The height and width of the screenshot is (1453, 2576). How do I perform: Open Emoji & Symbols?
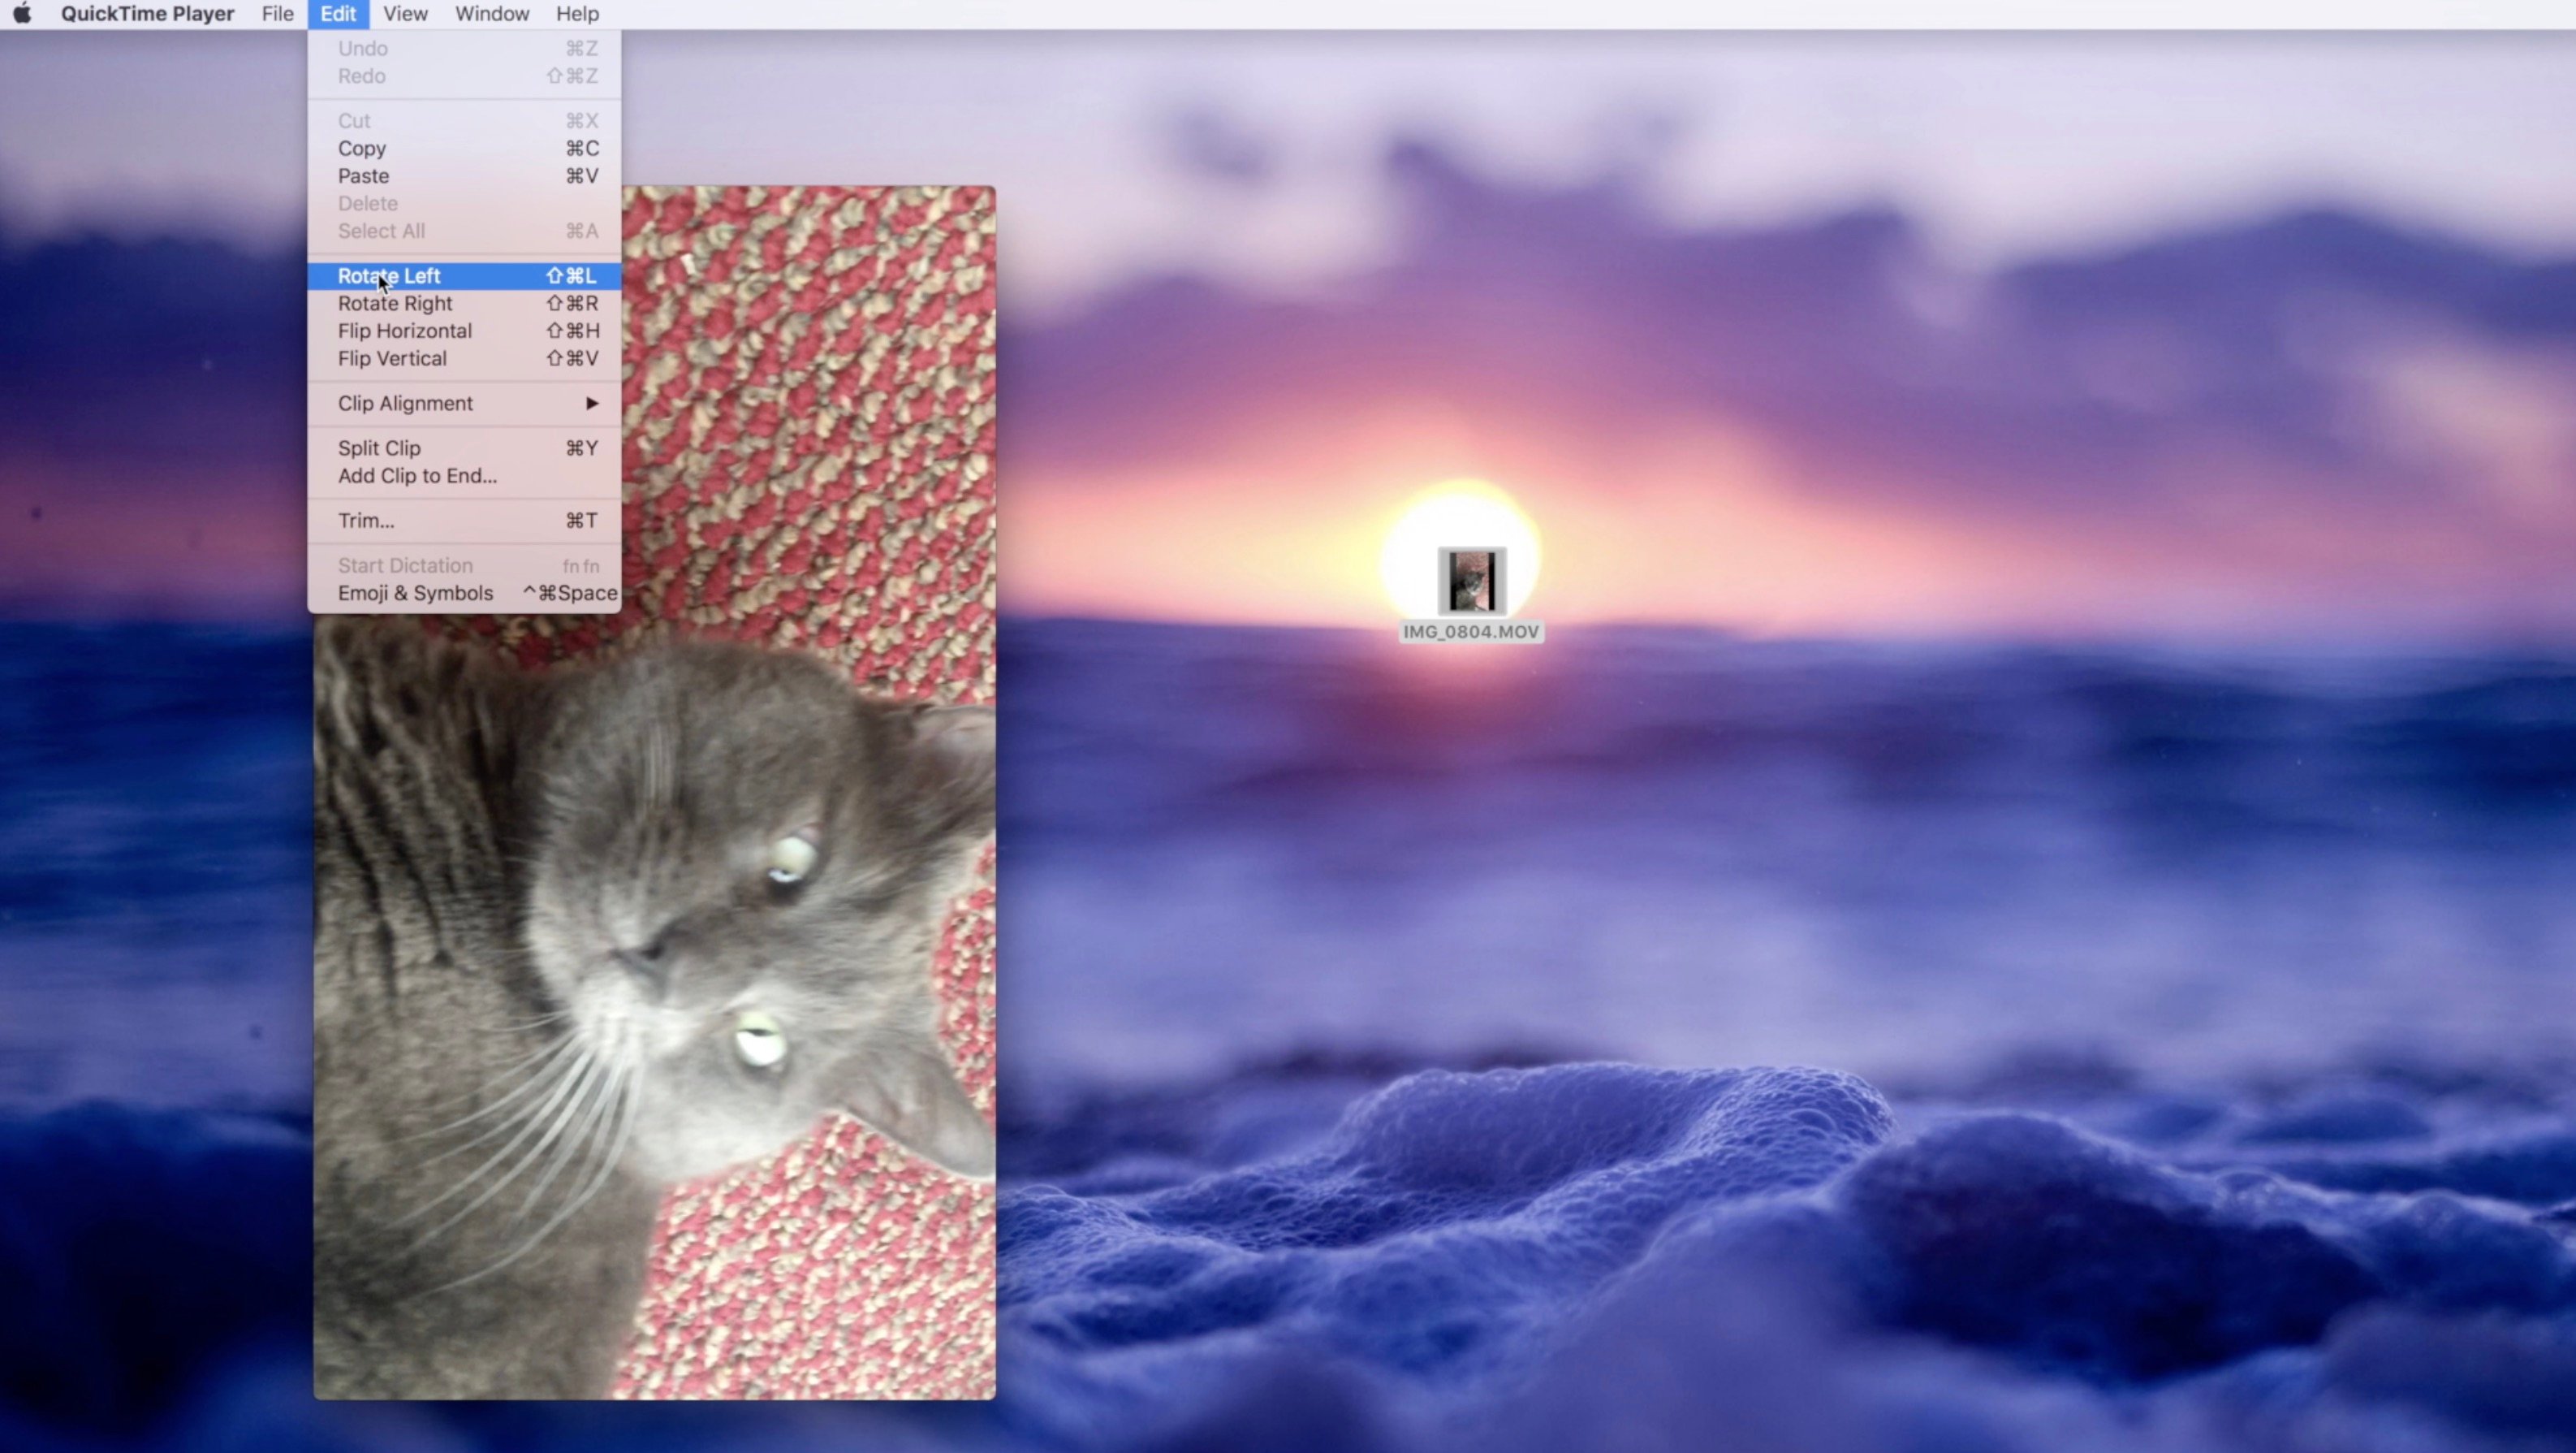(x=464, y=594)
